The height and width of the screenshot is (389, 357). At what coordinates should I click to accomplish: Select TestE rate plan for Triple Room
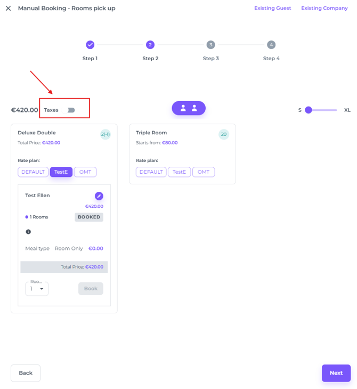pyautogui.click(x=179, y=172)
